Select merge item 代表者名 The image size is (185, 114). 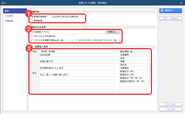point(134,68)
